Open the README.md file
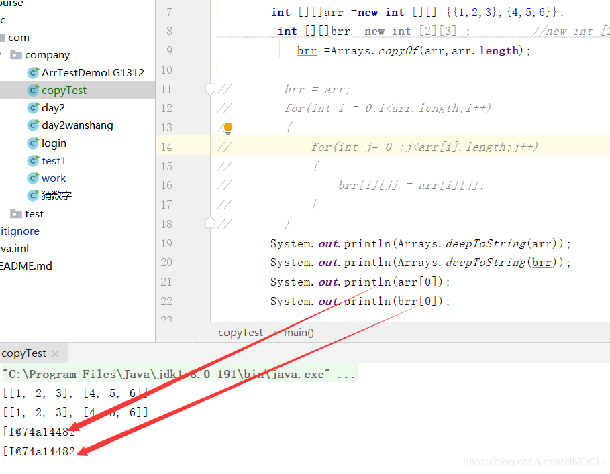 [26, 265]
